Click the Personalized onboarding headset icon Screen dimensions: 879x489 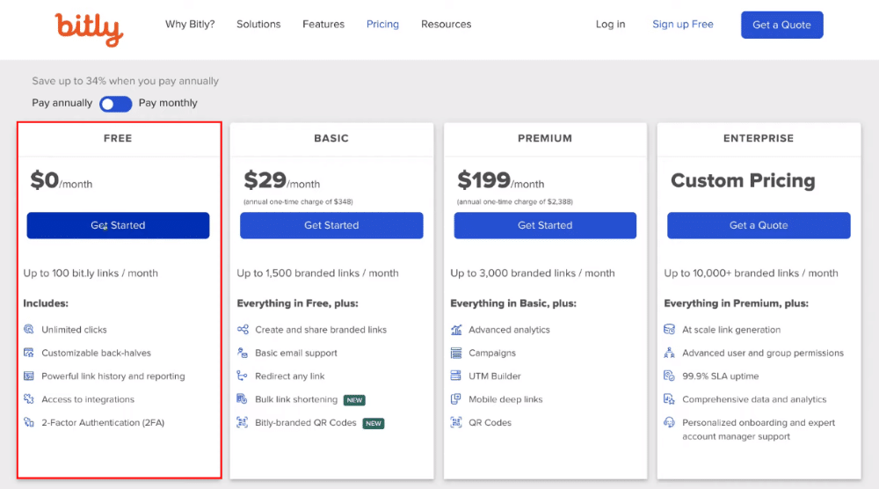point(669,422)
